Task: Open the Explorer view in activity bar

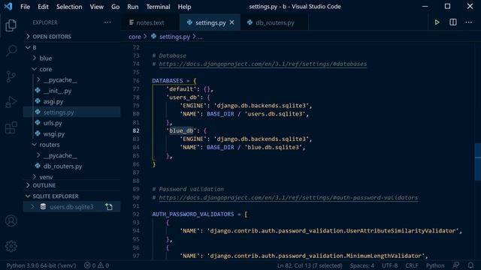Action: pyautogui.click(x=11, y=25)
